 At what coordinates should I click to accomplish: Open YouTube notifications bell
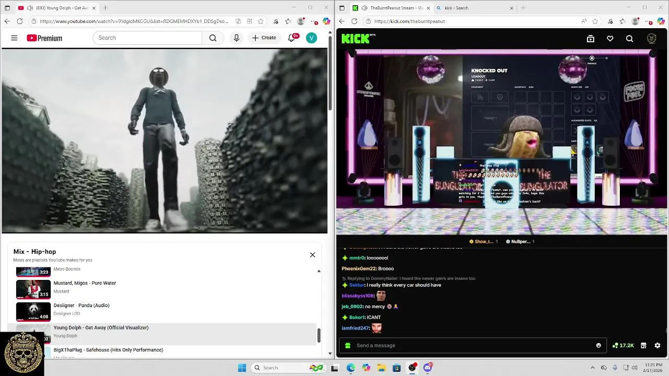(x=292, y=38)
